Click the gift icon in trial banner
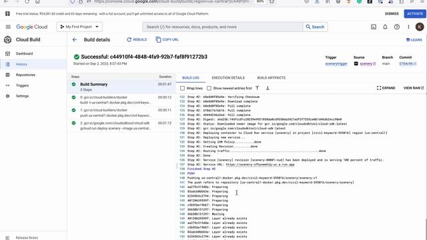This screenshot has width=427, height=240. [7, 13]
